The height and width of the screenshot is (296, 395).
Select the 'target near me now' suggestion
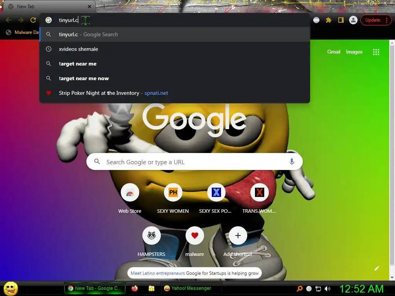click(x=175, y=78)
